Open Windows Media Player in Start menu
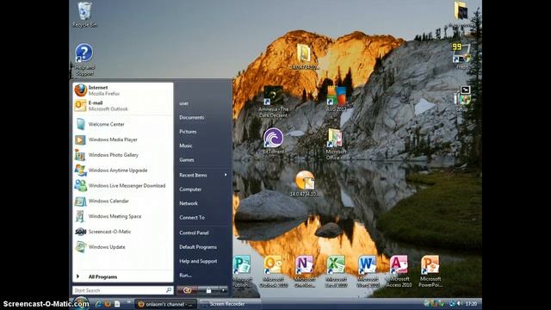Viewport: 551px width, 310px height. pyautogui.click(x=122, y=139)
